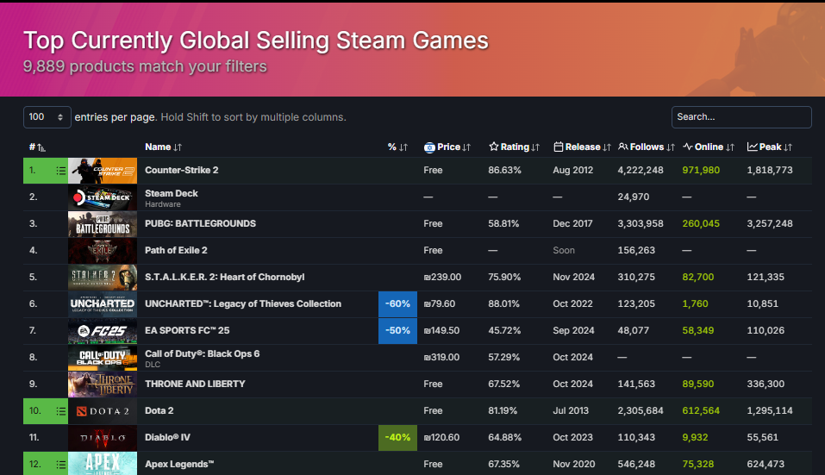Viewport: 825px width, 475px height.
Task: Click the Nov 2020 release date for Apex Legends
Action: 574,465
